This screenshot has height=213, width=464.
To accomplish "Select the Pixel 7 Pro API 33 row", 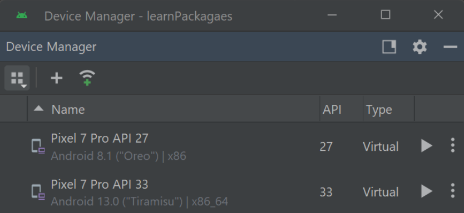I will 232,191.
